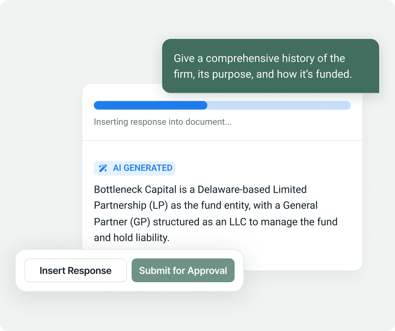Click the Insert Response button

pos(75,270)
